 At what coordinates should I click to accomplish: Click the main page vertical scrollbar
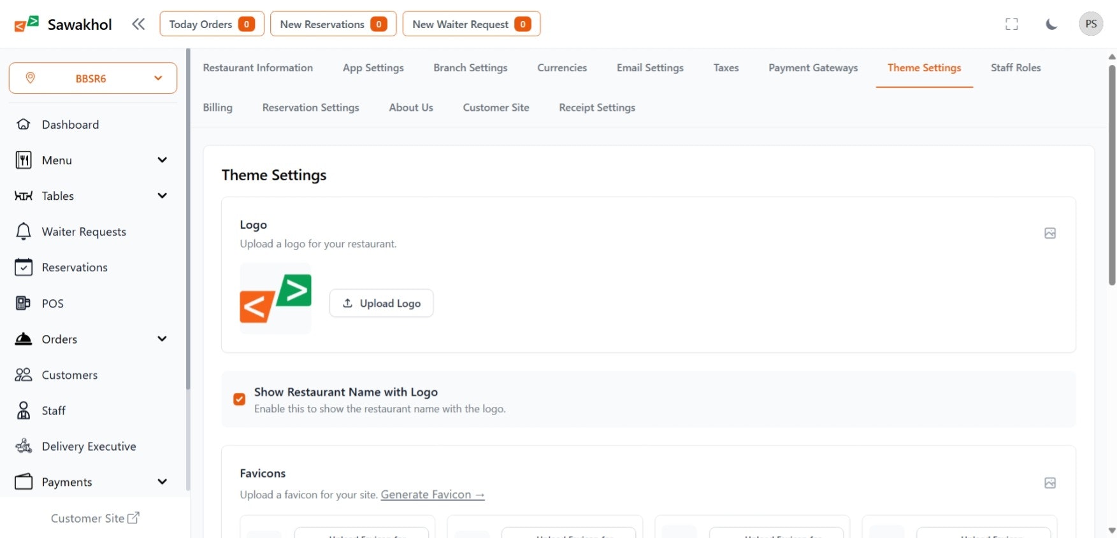(x=1112, y=174)
